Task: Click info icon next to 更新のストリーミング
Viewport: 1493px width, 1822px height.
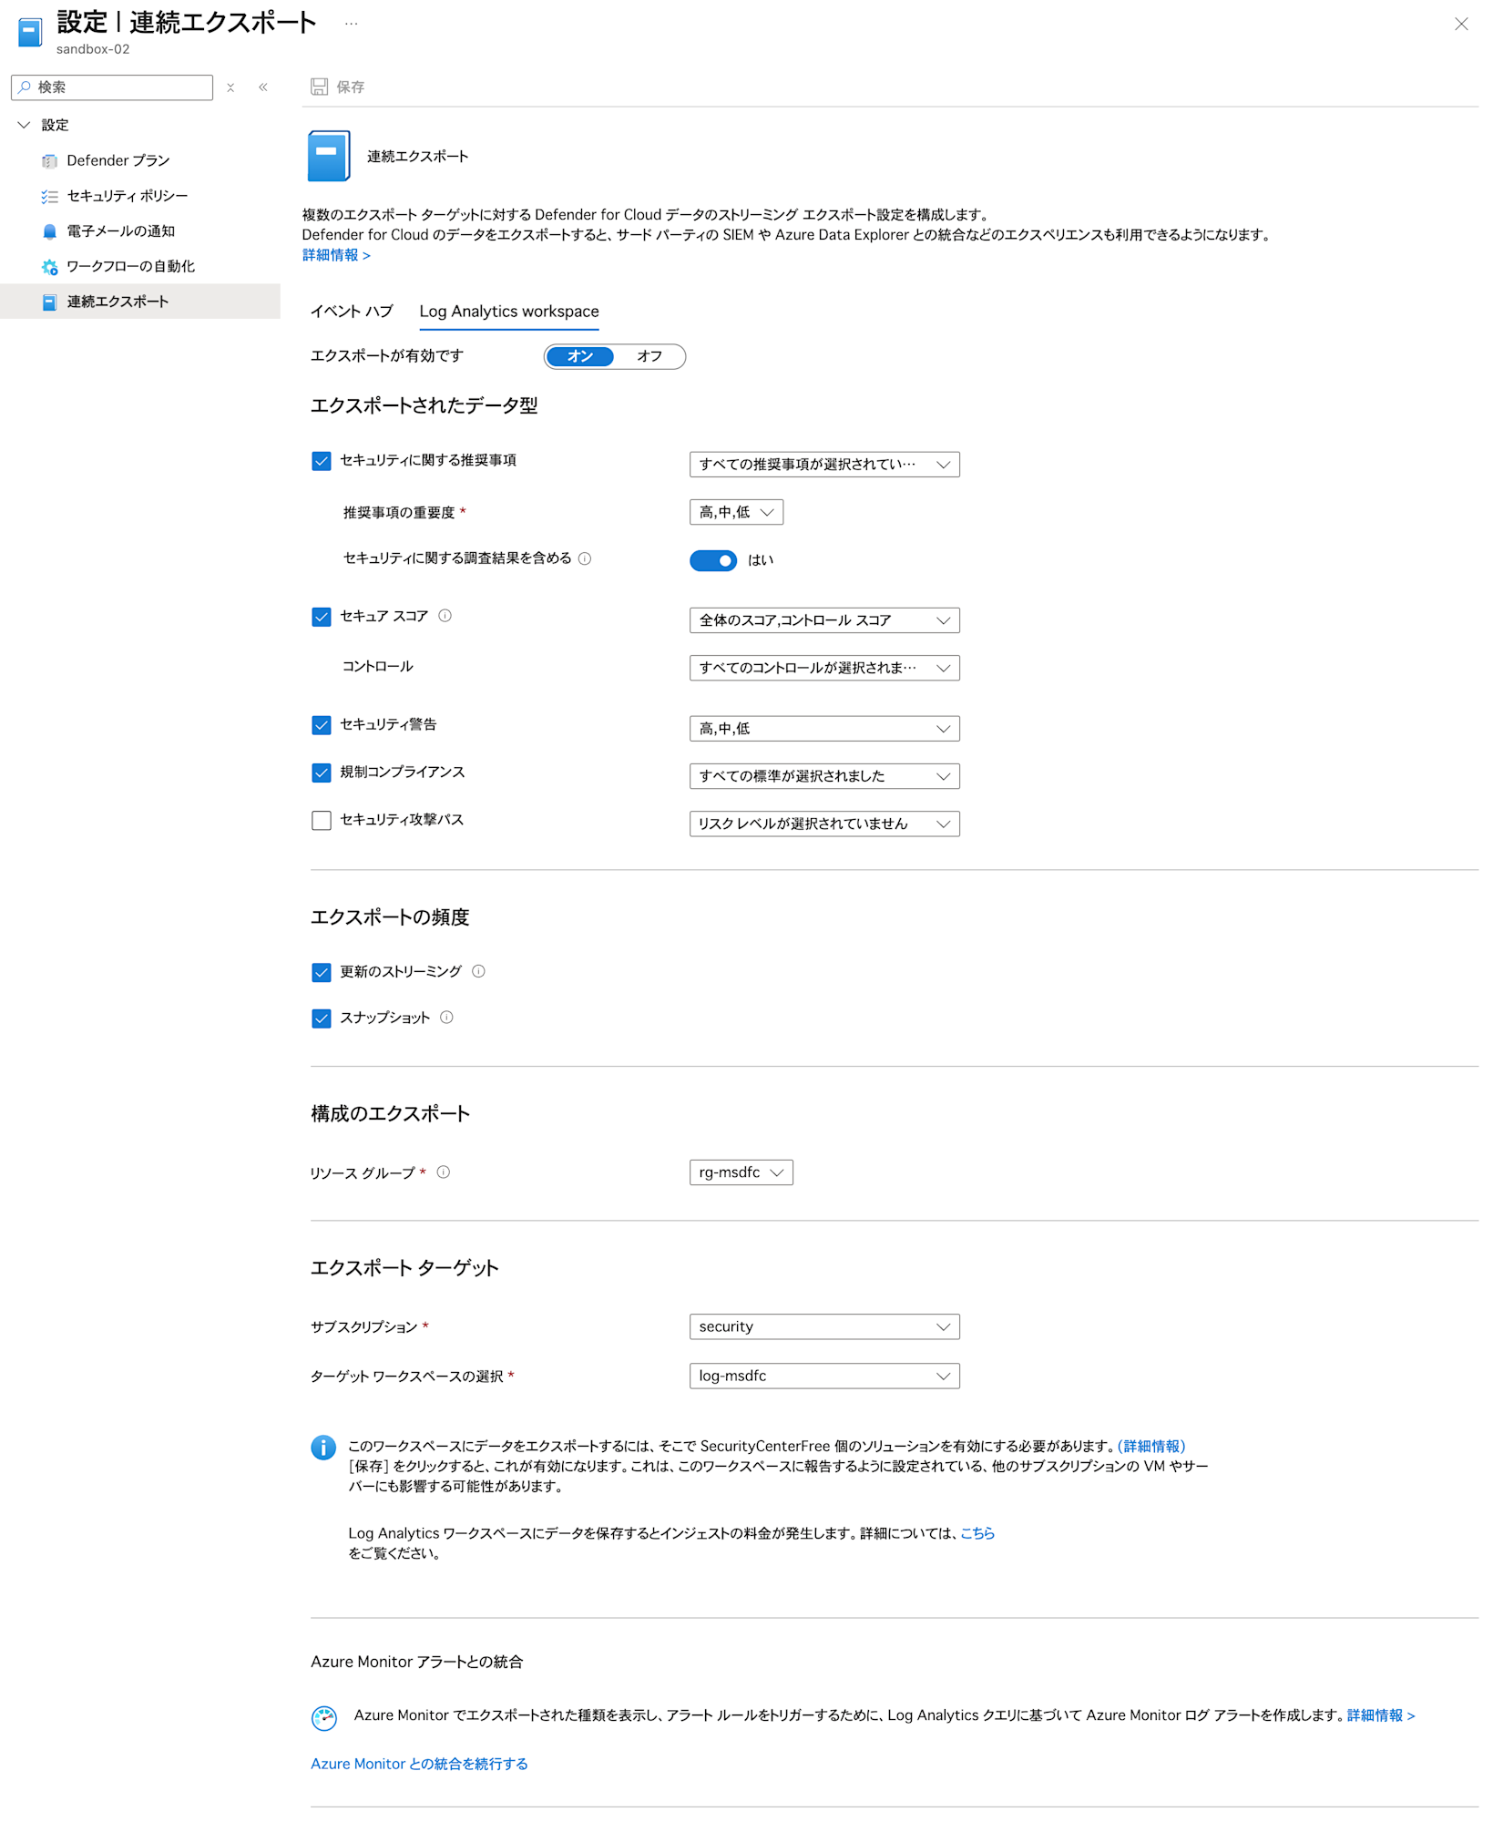Action: coord(478,971)
